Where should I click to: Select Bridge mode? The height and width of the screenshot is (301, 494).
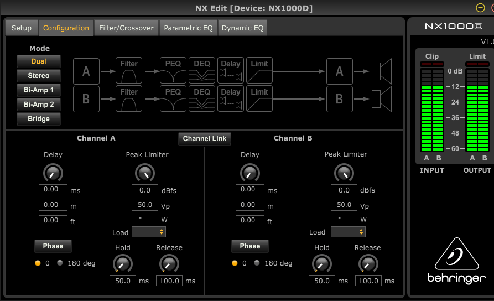(39, 119)
